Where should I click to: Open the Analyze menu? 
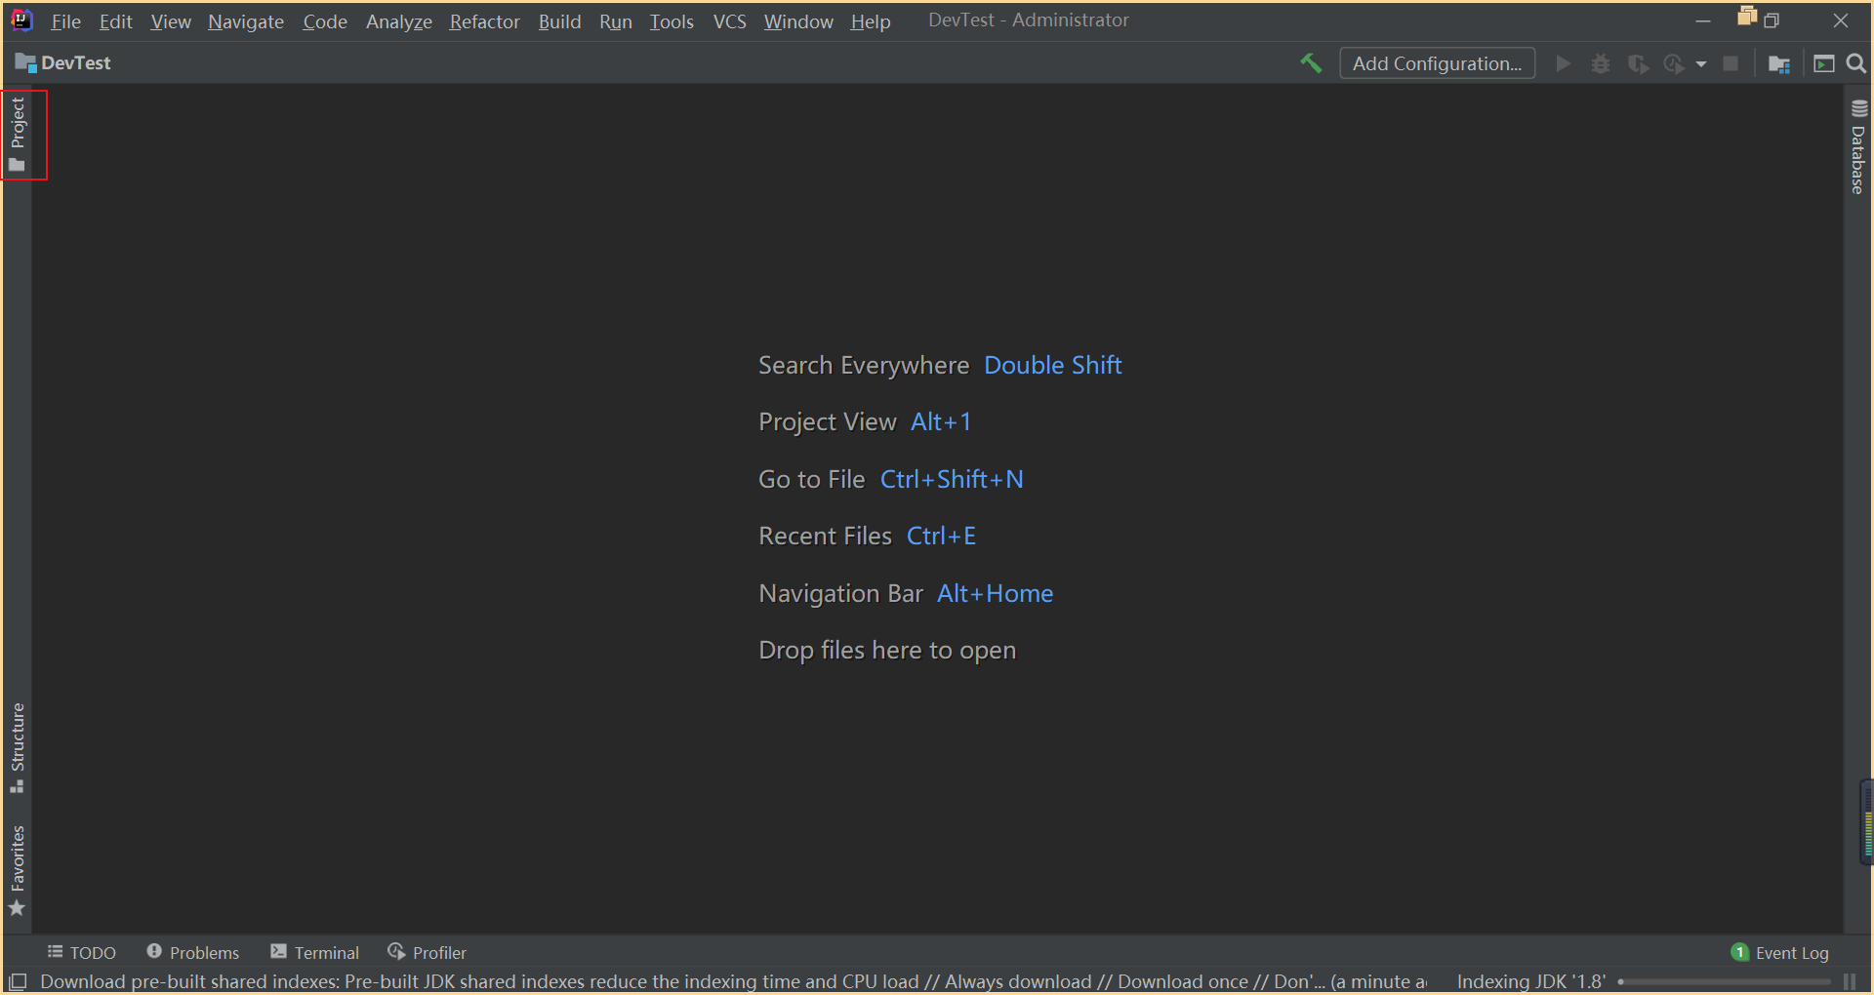point(399,21)
